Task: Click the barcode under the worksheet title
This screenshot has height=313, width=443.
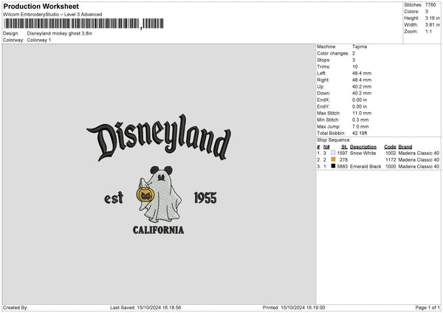Action: pyautogui.click(x=83, y=24)
